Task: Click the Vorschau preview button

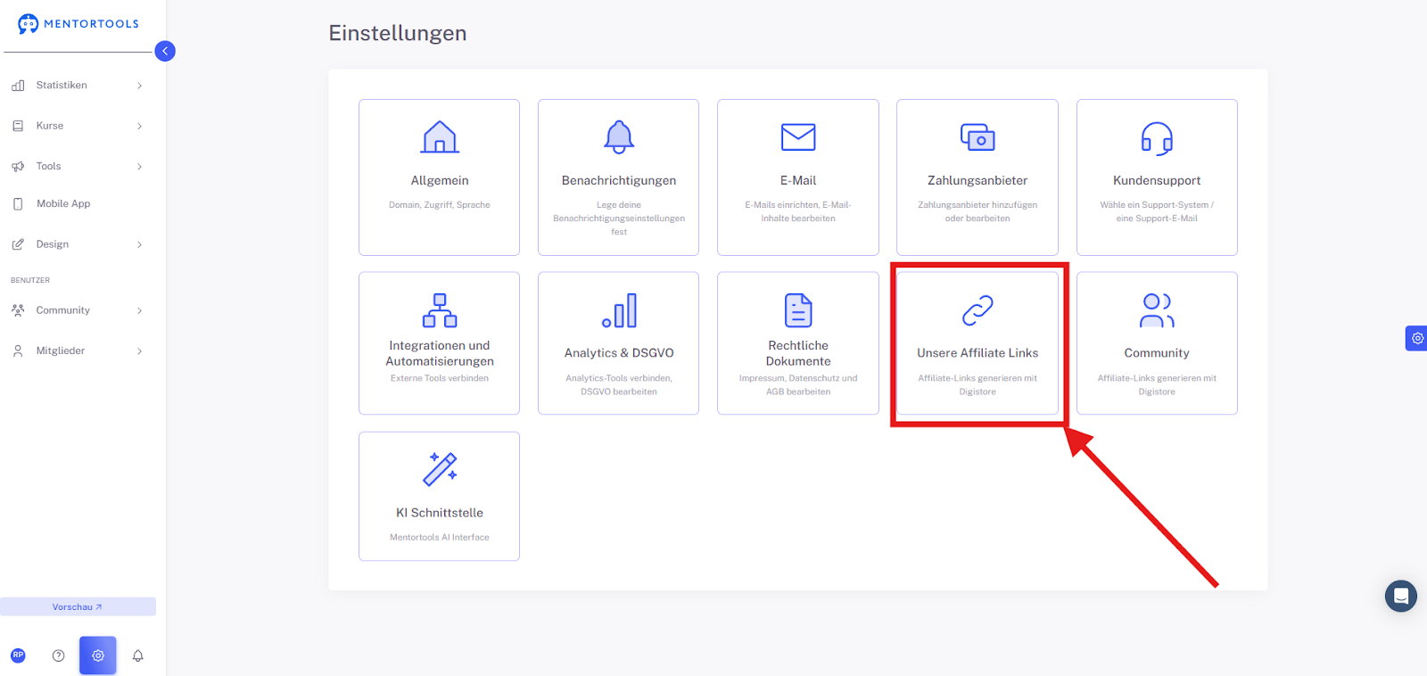Action: (x=78, y=606)
